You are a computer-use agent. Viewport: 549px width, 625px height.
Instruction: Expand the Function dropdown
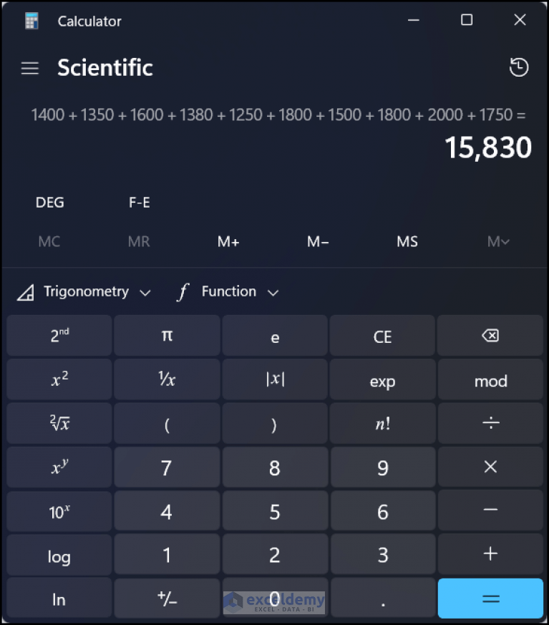click(x=228, y=292)
